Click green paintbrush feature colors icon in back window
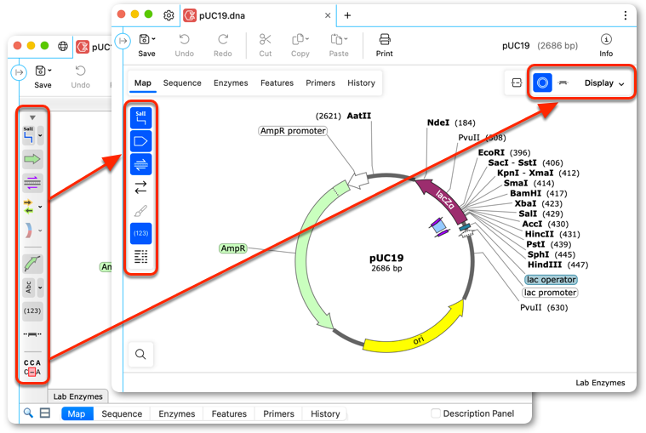Viewport: 646px width, 433px height. (32, 264)
